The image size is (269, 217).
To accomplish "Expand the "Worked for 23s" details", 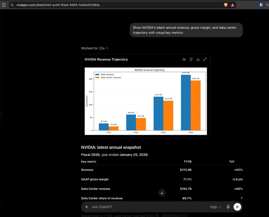I will tap(95, 48).
